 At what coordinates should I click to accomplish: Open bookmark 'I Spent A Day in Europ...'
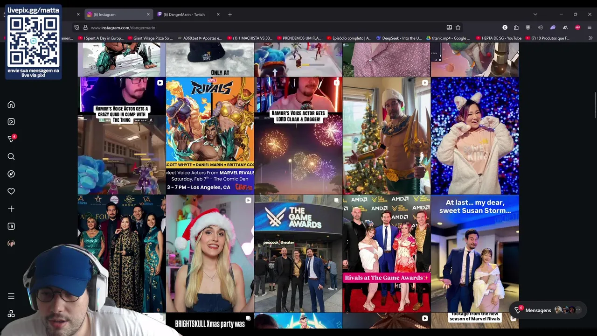tap(101, 38)
